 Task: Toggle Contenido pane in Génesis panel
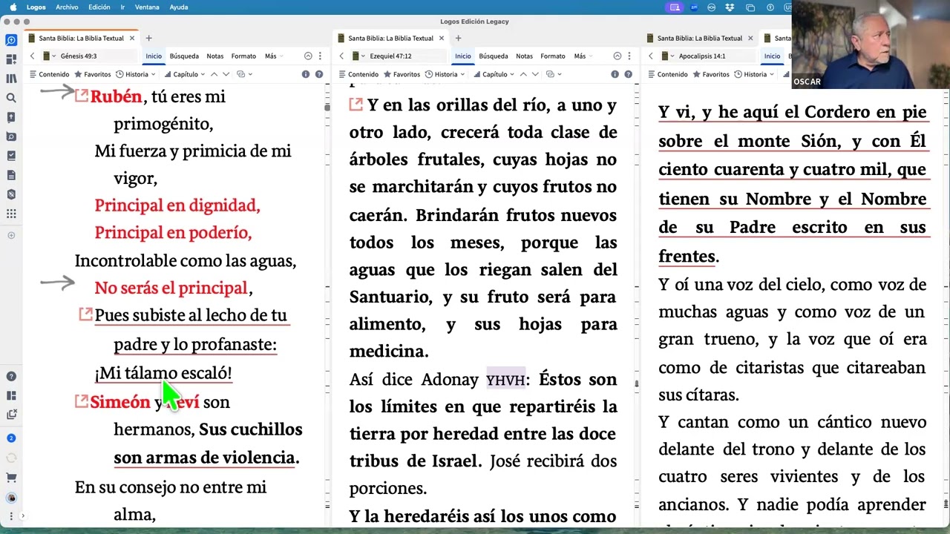[x=50, y=74]
